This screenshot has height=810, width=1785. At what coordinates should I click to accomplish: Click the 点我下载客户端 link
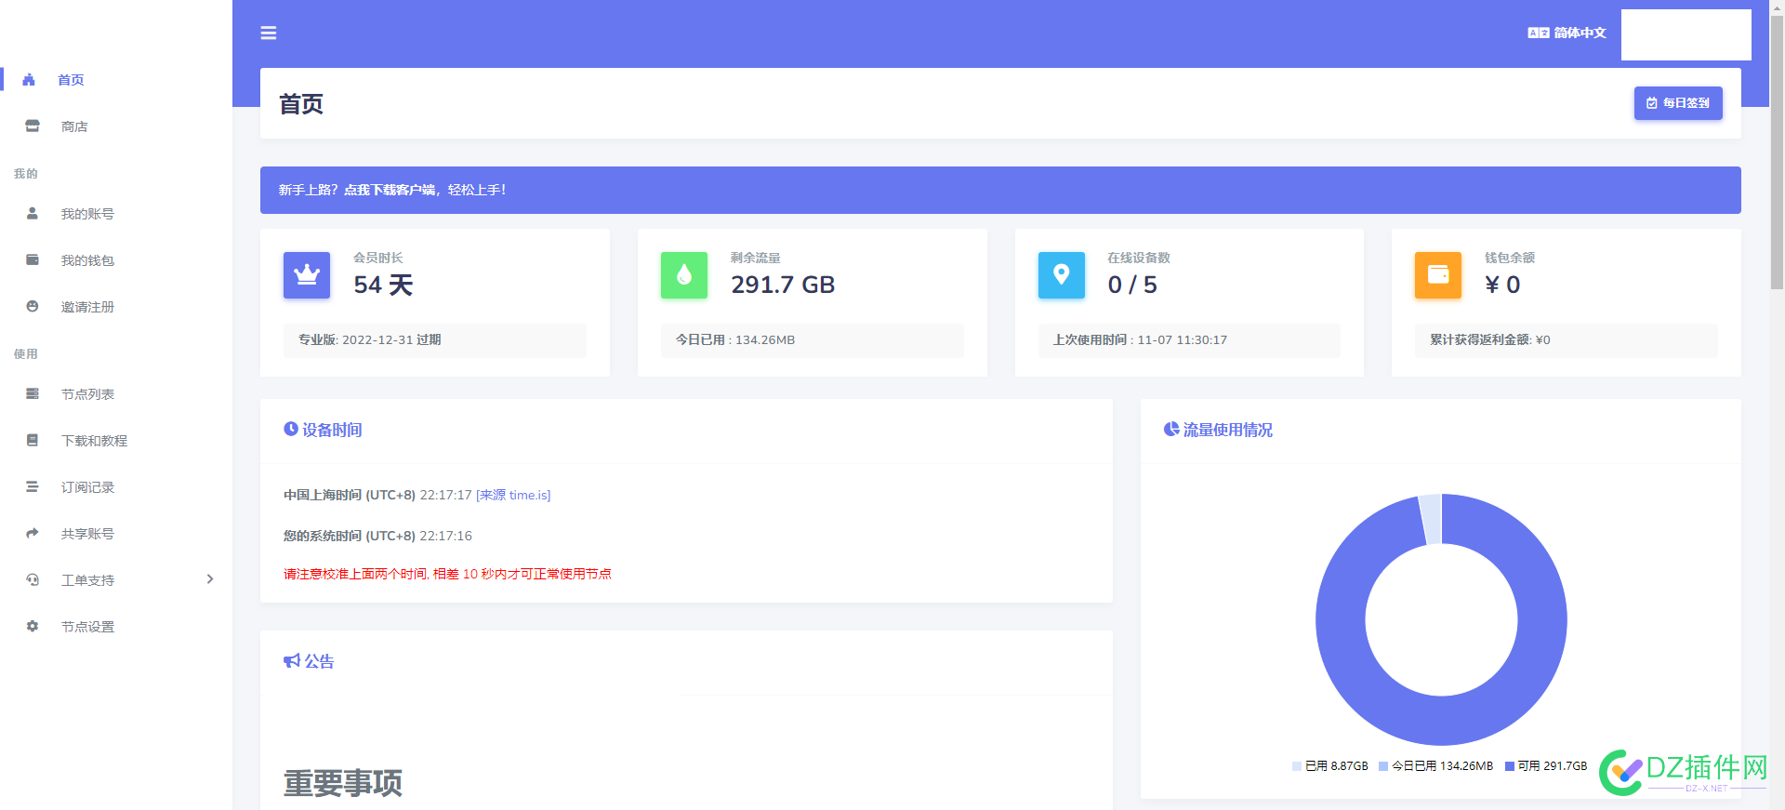click(x=390, y=190)
